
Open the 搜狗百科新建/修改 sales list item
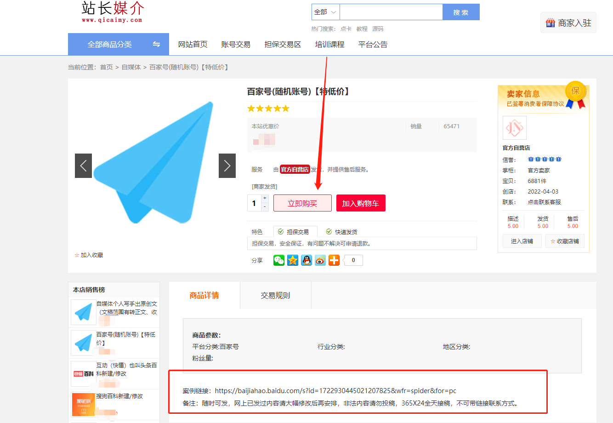tap(119, 396)
